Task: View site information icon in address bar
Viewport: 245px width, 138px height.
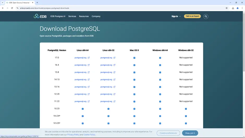Action: click(x=17, y=8)
